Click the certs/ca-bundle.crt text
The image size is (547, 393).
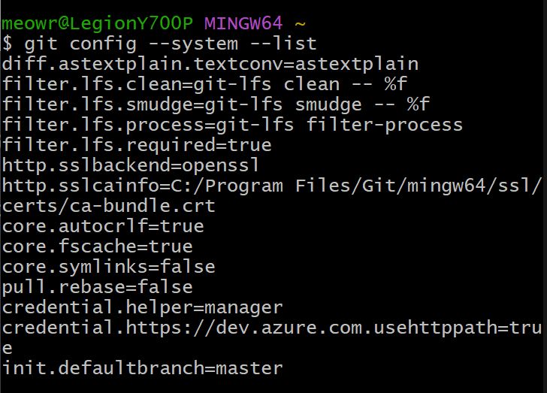pyautogui.click(x=109, y=206)
